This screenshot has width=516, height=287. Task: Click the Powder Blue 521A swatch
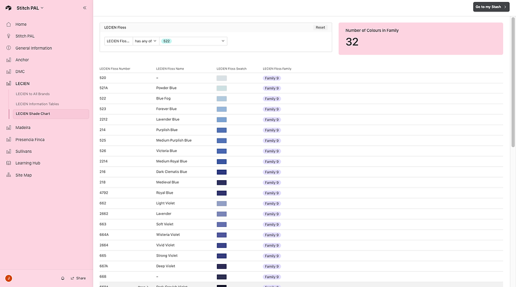(222, 88)
